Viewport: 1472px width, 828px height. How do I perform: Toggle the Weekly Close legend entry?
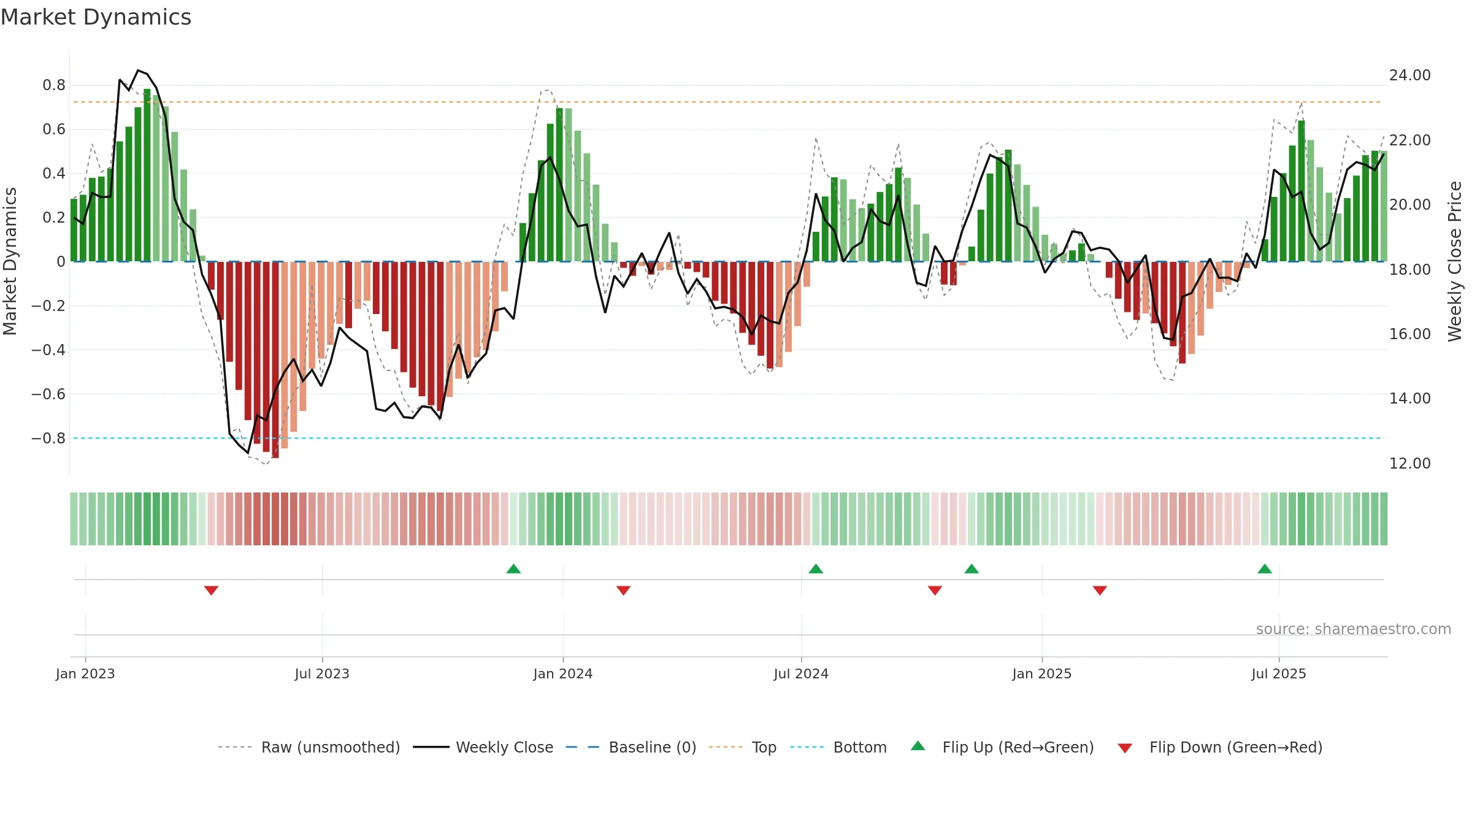coord(483,747)
